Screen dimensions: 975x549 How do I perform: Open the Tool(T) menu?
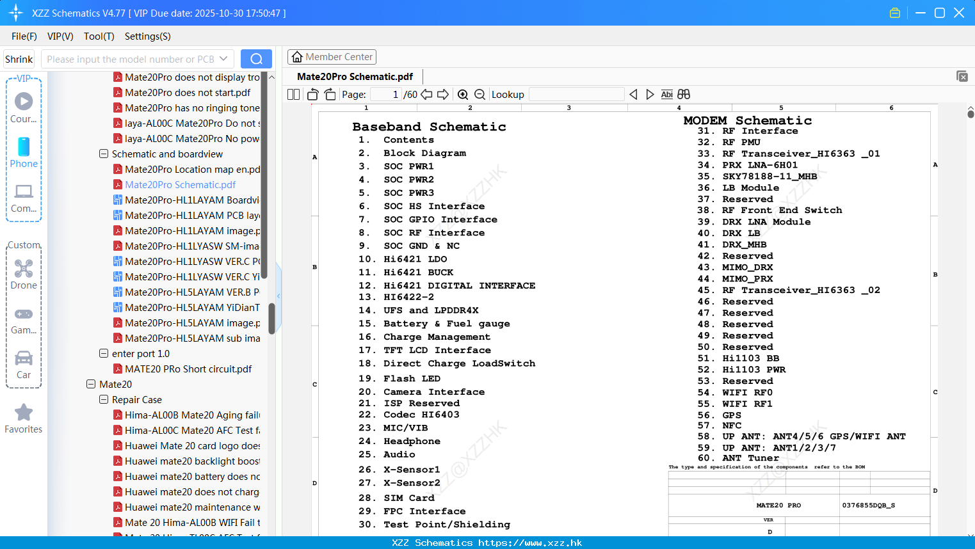99,36
